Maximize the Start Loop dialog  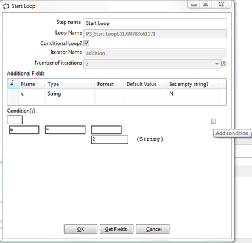coord(206,4)
